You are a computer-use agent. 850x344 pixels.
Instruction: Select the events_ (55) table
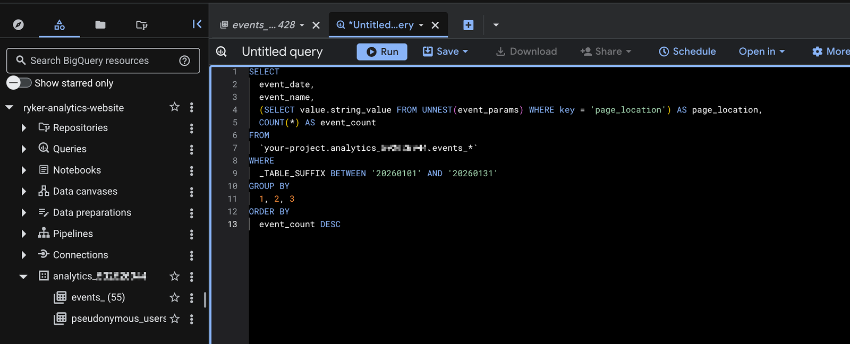(x=98, y=297)
